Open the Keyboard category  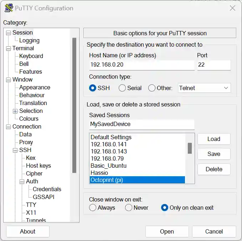[31, 56]
